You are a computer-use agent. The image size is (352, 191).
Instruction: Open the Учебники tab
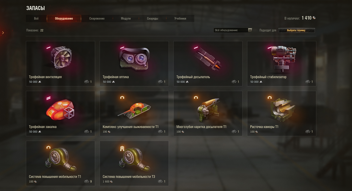(180, 18)
